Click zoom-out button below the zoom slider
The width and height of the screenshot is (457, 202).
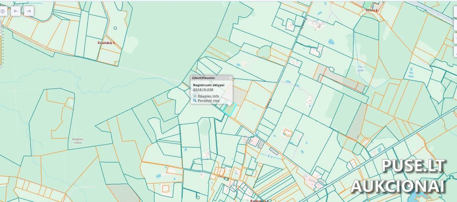[x=1, y=66]
